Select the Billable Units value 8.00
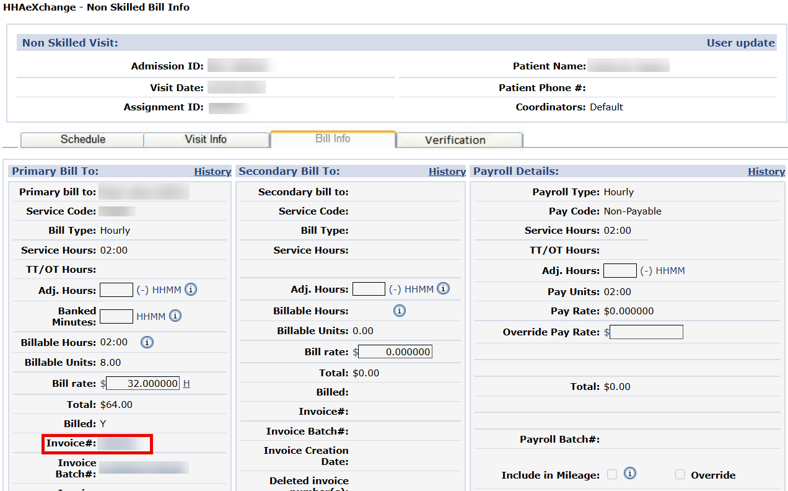788x491 pixels. (x=110, y=362)
